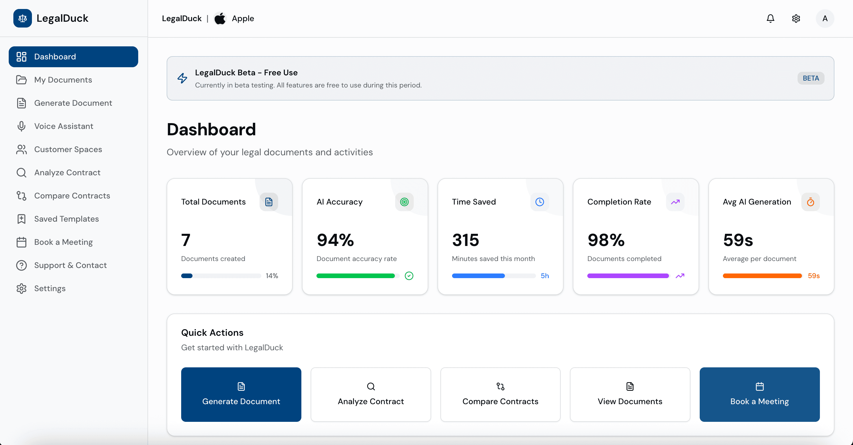Image resolution: width=853 pixels, height=445 pixels.
Task: Click Documents created caption
Action: pos(213,259)
